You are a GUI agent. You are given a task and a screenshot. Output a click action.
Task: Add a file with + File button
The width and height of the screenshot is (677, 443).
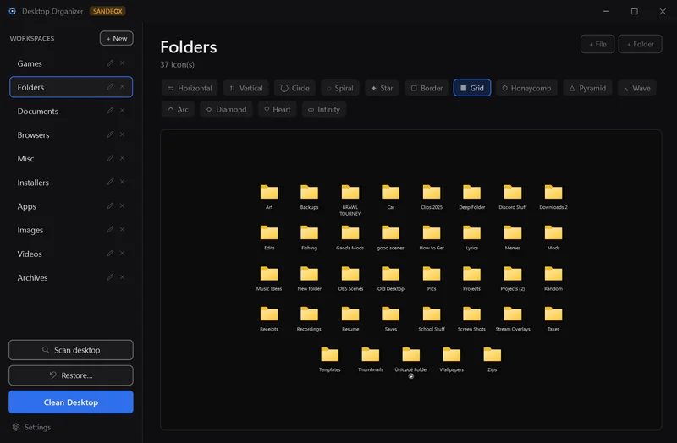pos(597,44)
